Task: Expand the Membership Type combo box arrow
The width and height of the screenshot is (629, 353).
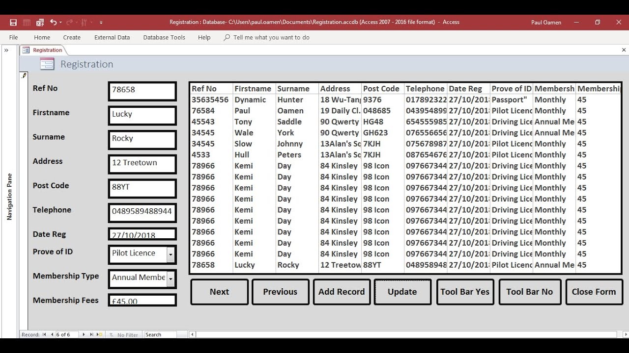Action: (171, 278)
